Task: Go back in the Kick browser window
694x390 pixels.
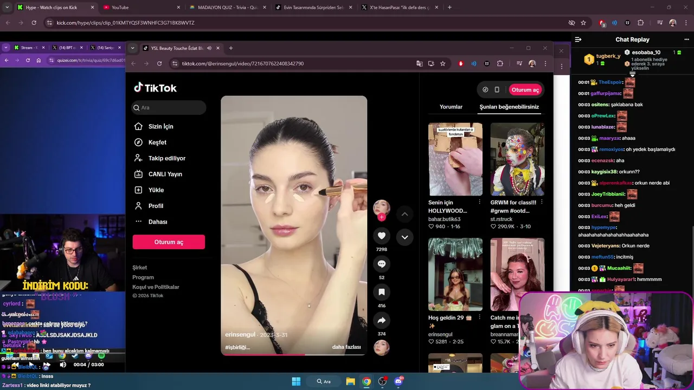Action: [x=8, y=23]
